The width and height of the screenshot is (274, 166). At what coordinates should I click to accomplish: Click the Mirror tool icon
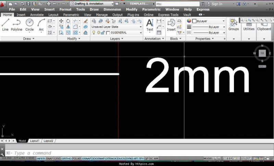(68, 27)
